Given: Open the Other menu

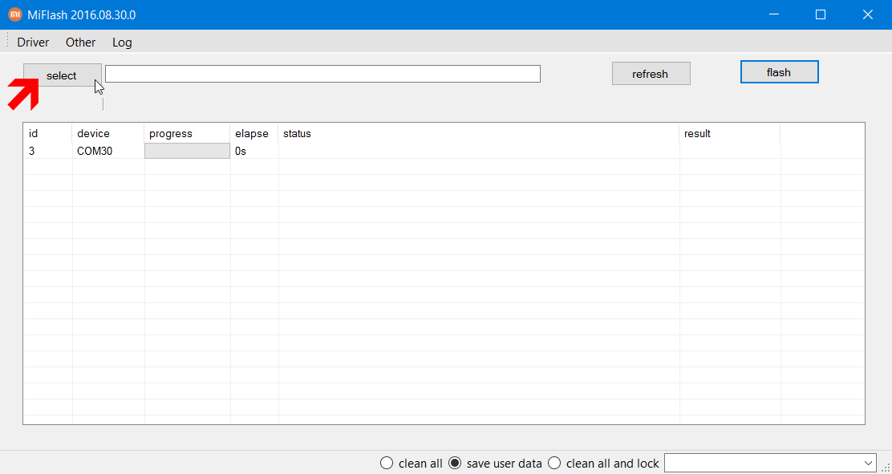Looking at the screenshot, I should [x=81, y=43].
